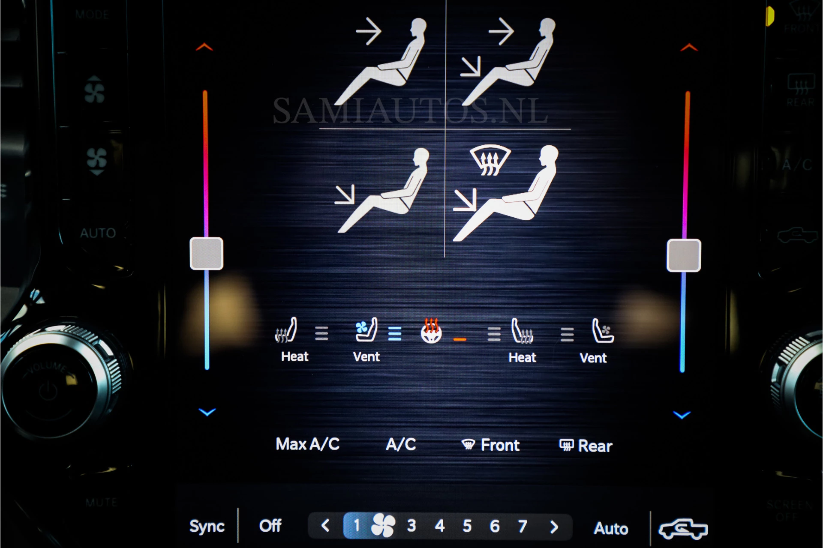Image resolution: width=823 pixels, height=548 pixels.
Task: Click the driver temperature slider handle
Action: coord(206,254)
